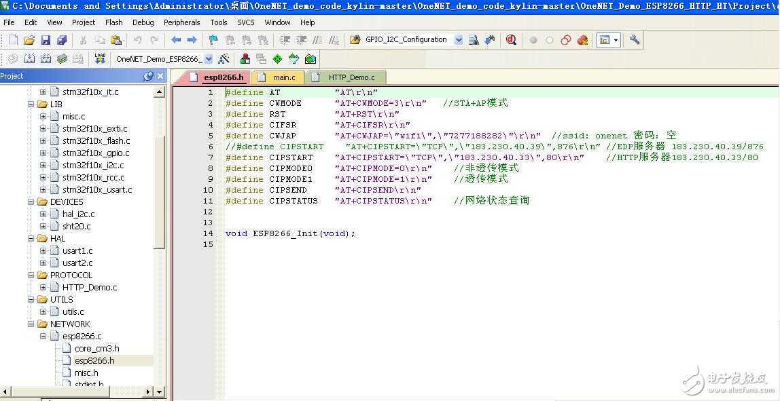The height and width of the screenshot is (401, 780).
Task: Open batch build icon
Action: [63, 59]
